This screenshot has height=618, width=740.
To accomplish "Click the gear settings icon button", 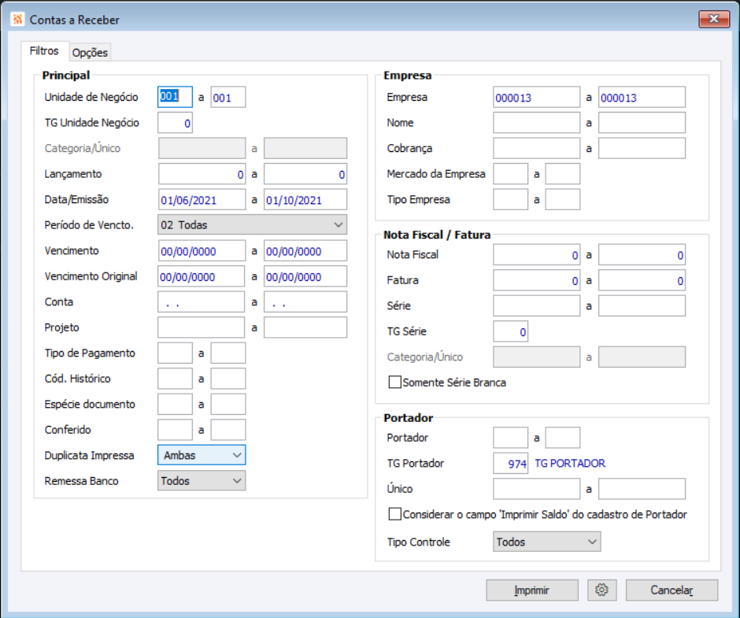I will click(x=602, y=590).
